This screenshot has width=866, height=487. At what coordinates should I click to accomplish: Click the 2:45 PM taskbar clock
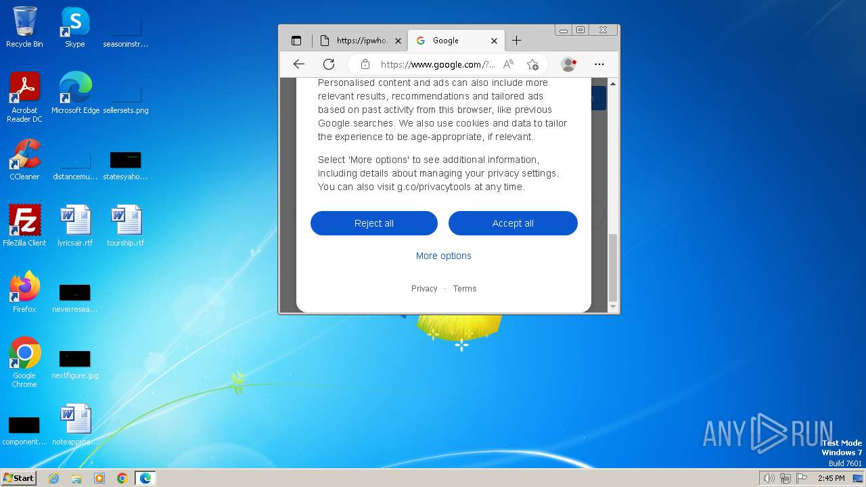pyautogui.click(x=831, y=478)
